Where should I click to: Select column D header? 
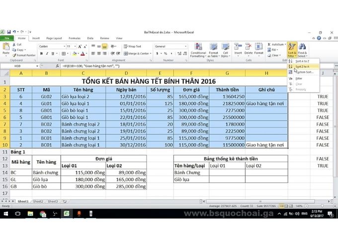click(x=126, y=73)
